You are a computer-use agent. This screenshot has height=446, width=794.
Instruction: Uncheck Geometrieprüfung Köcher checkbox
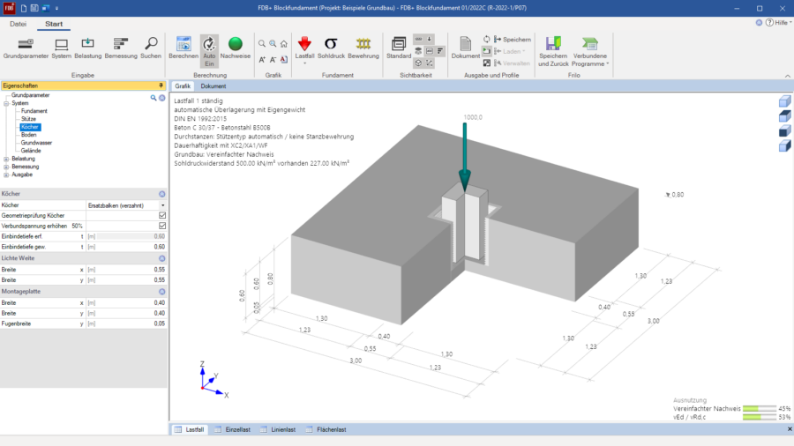tap(162, 215)
